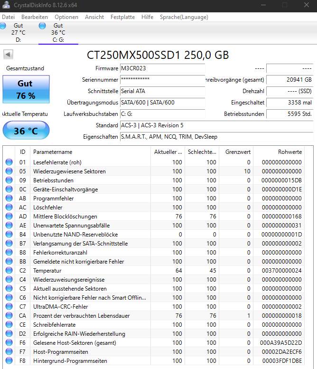The image size is (317, 369).
Task: Click status icon of Unbenutzte NAND-Reserveblöcke row
Action: pos(9,234)
